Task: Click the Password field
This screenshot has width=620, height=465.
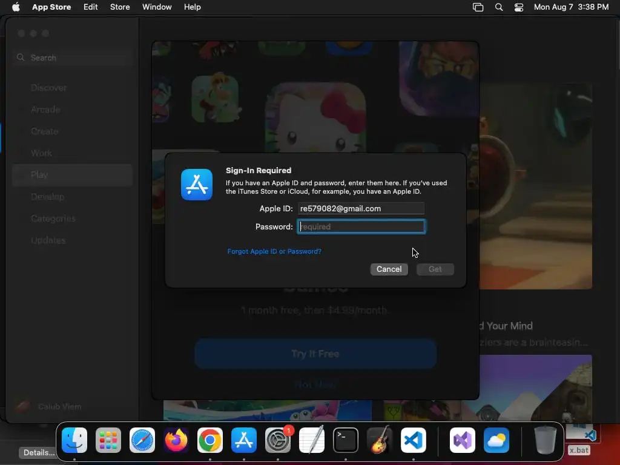Action: 361,226
